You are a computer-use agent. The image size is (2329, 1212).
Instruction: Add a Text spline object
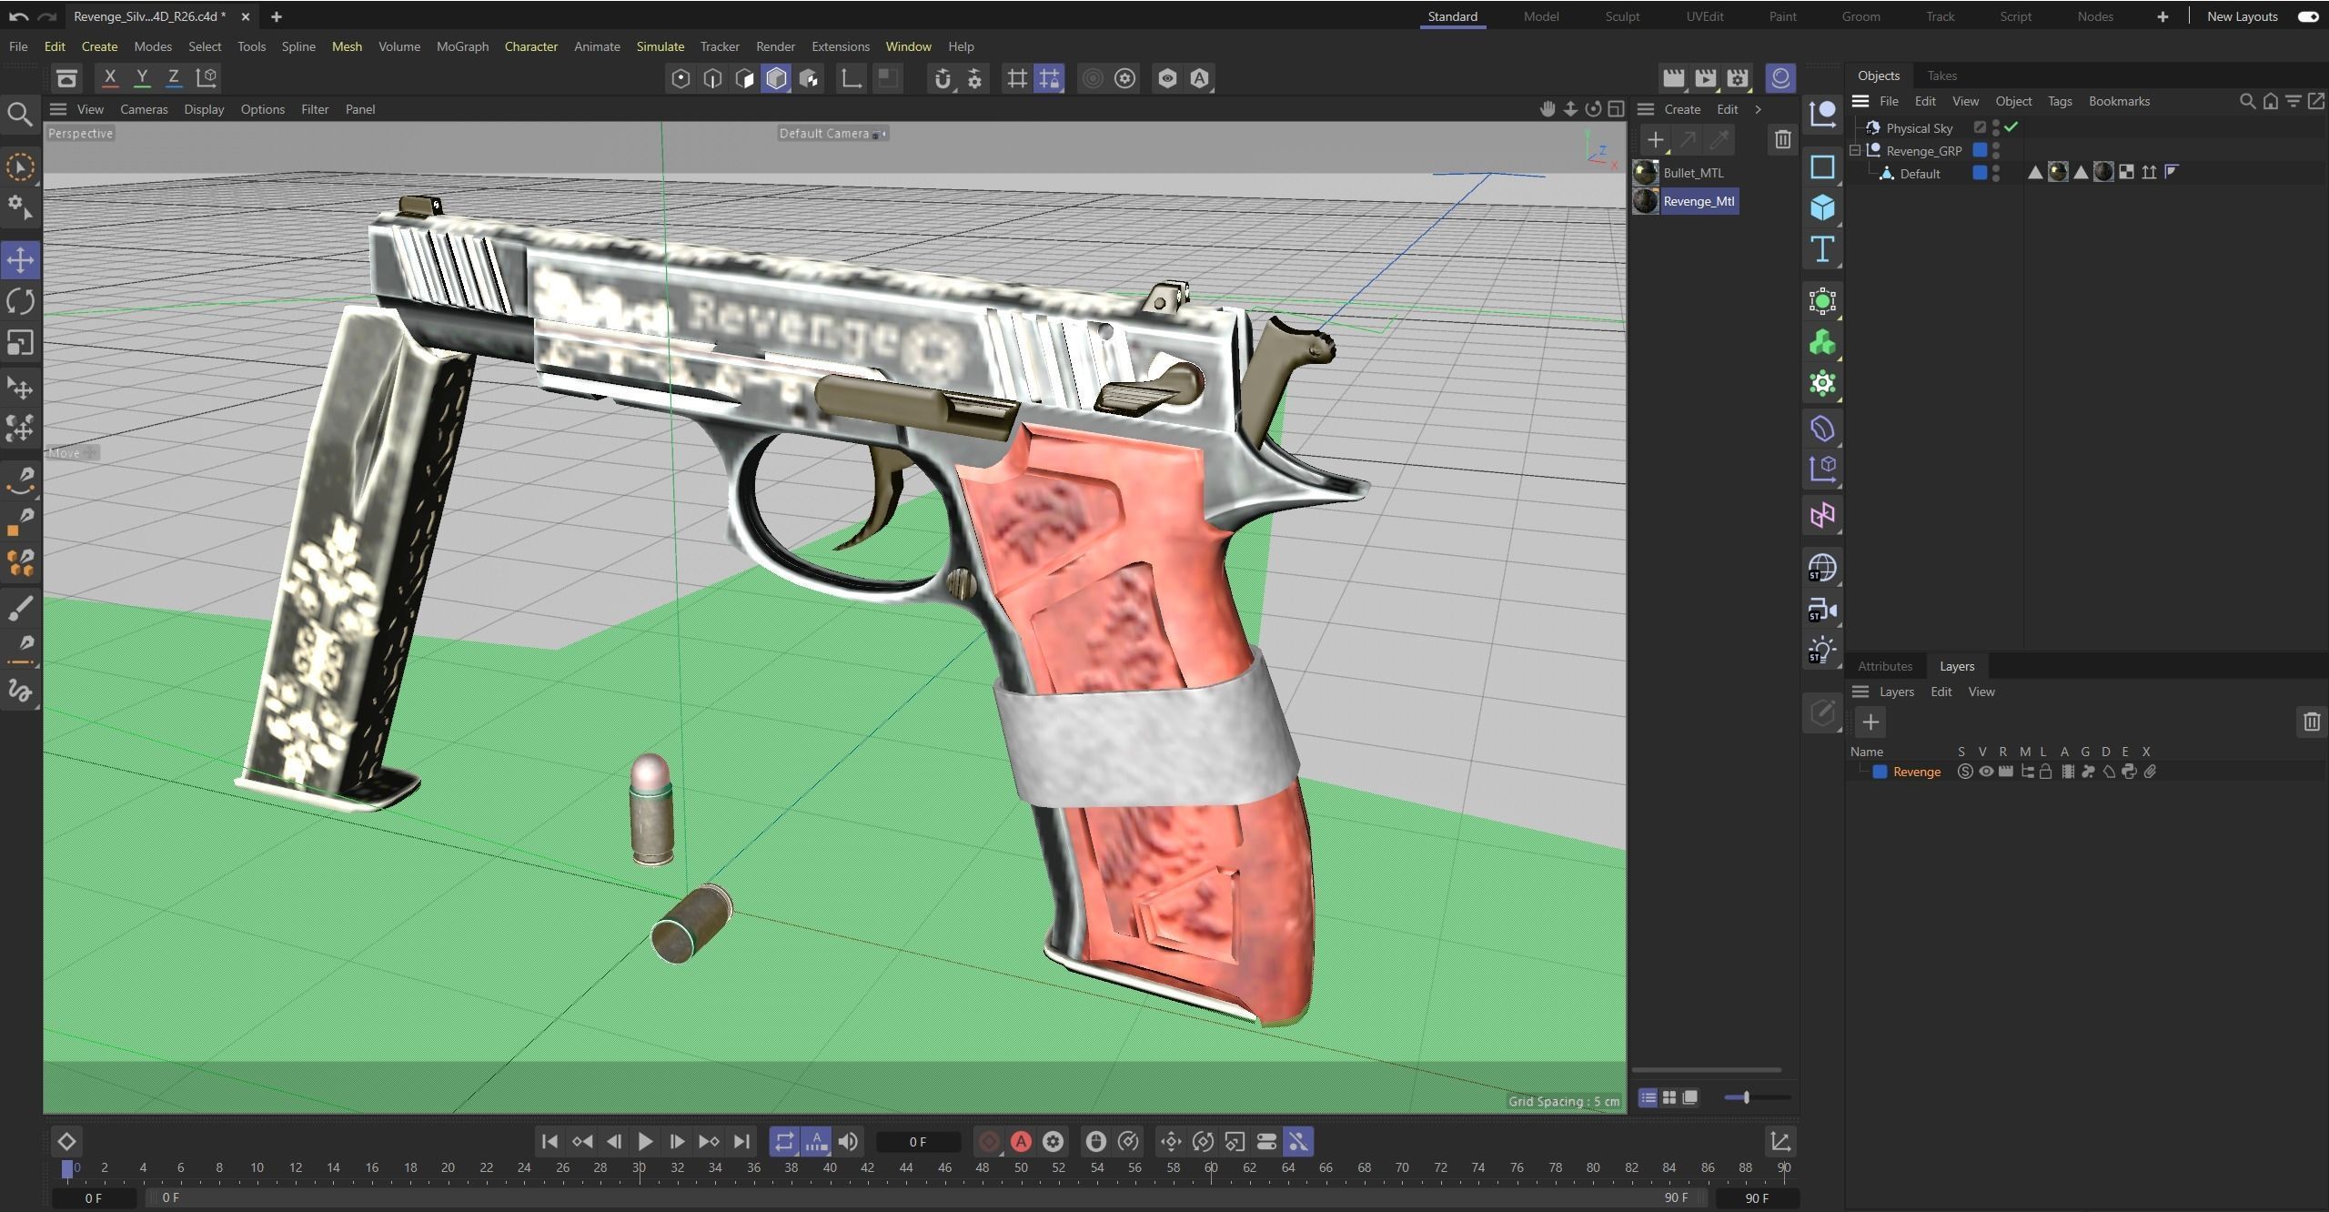(1822, 249)
